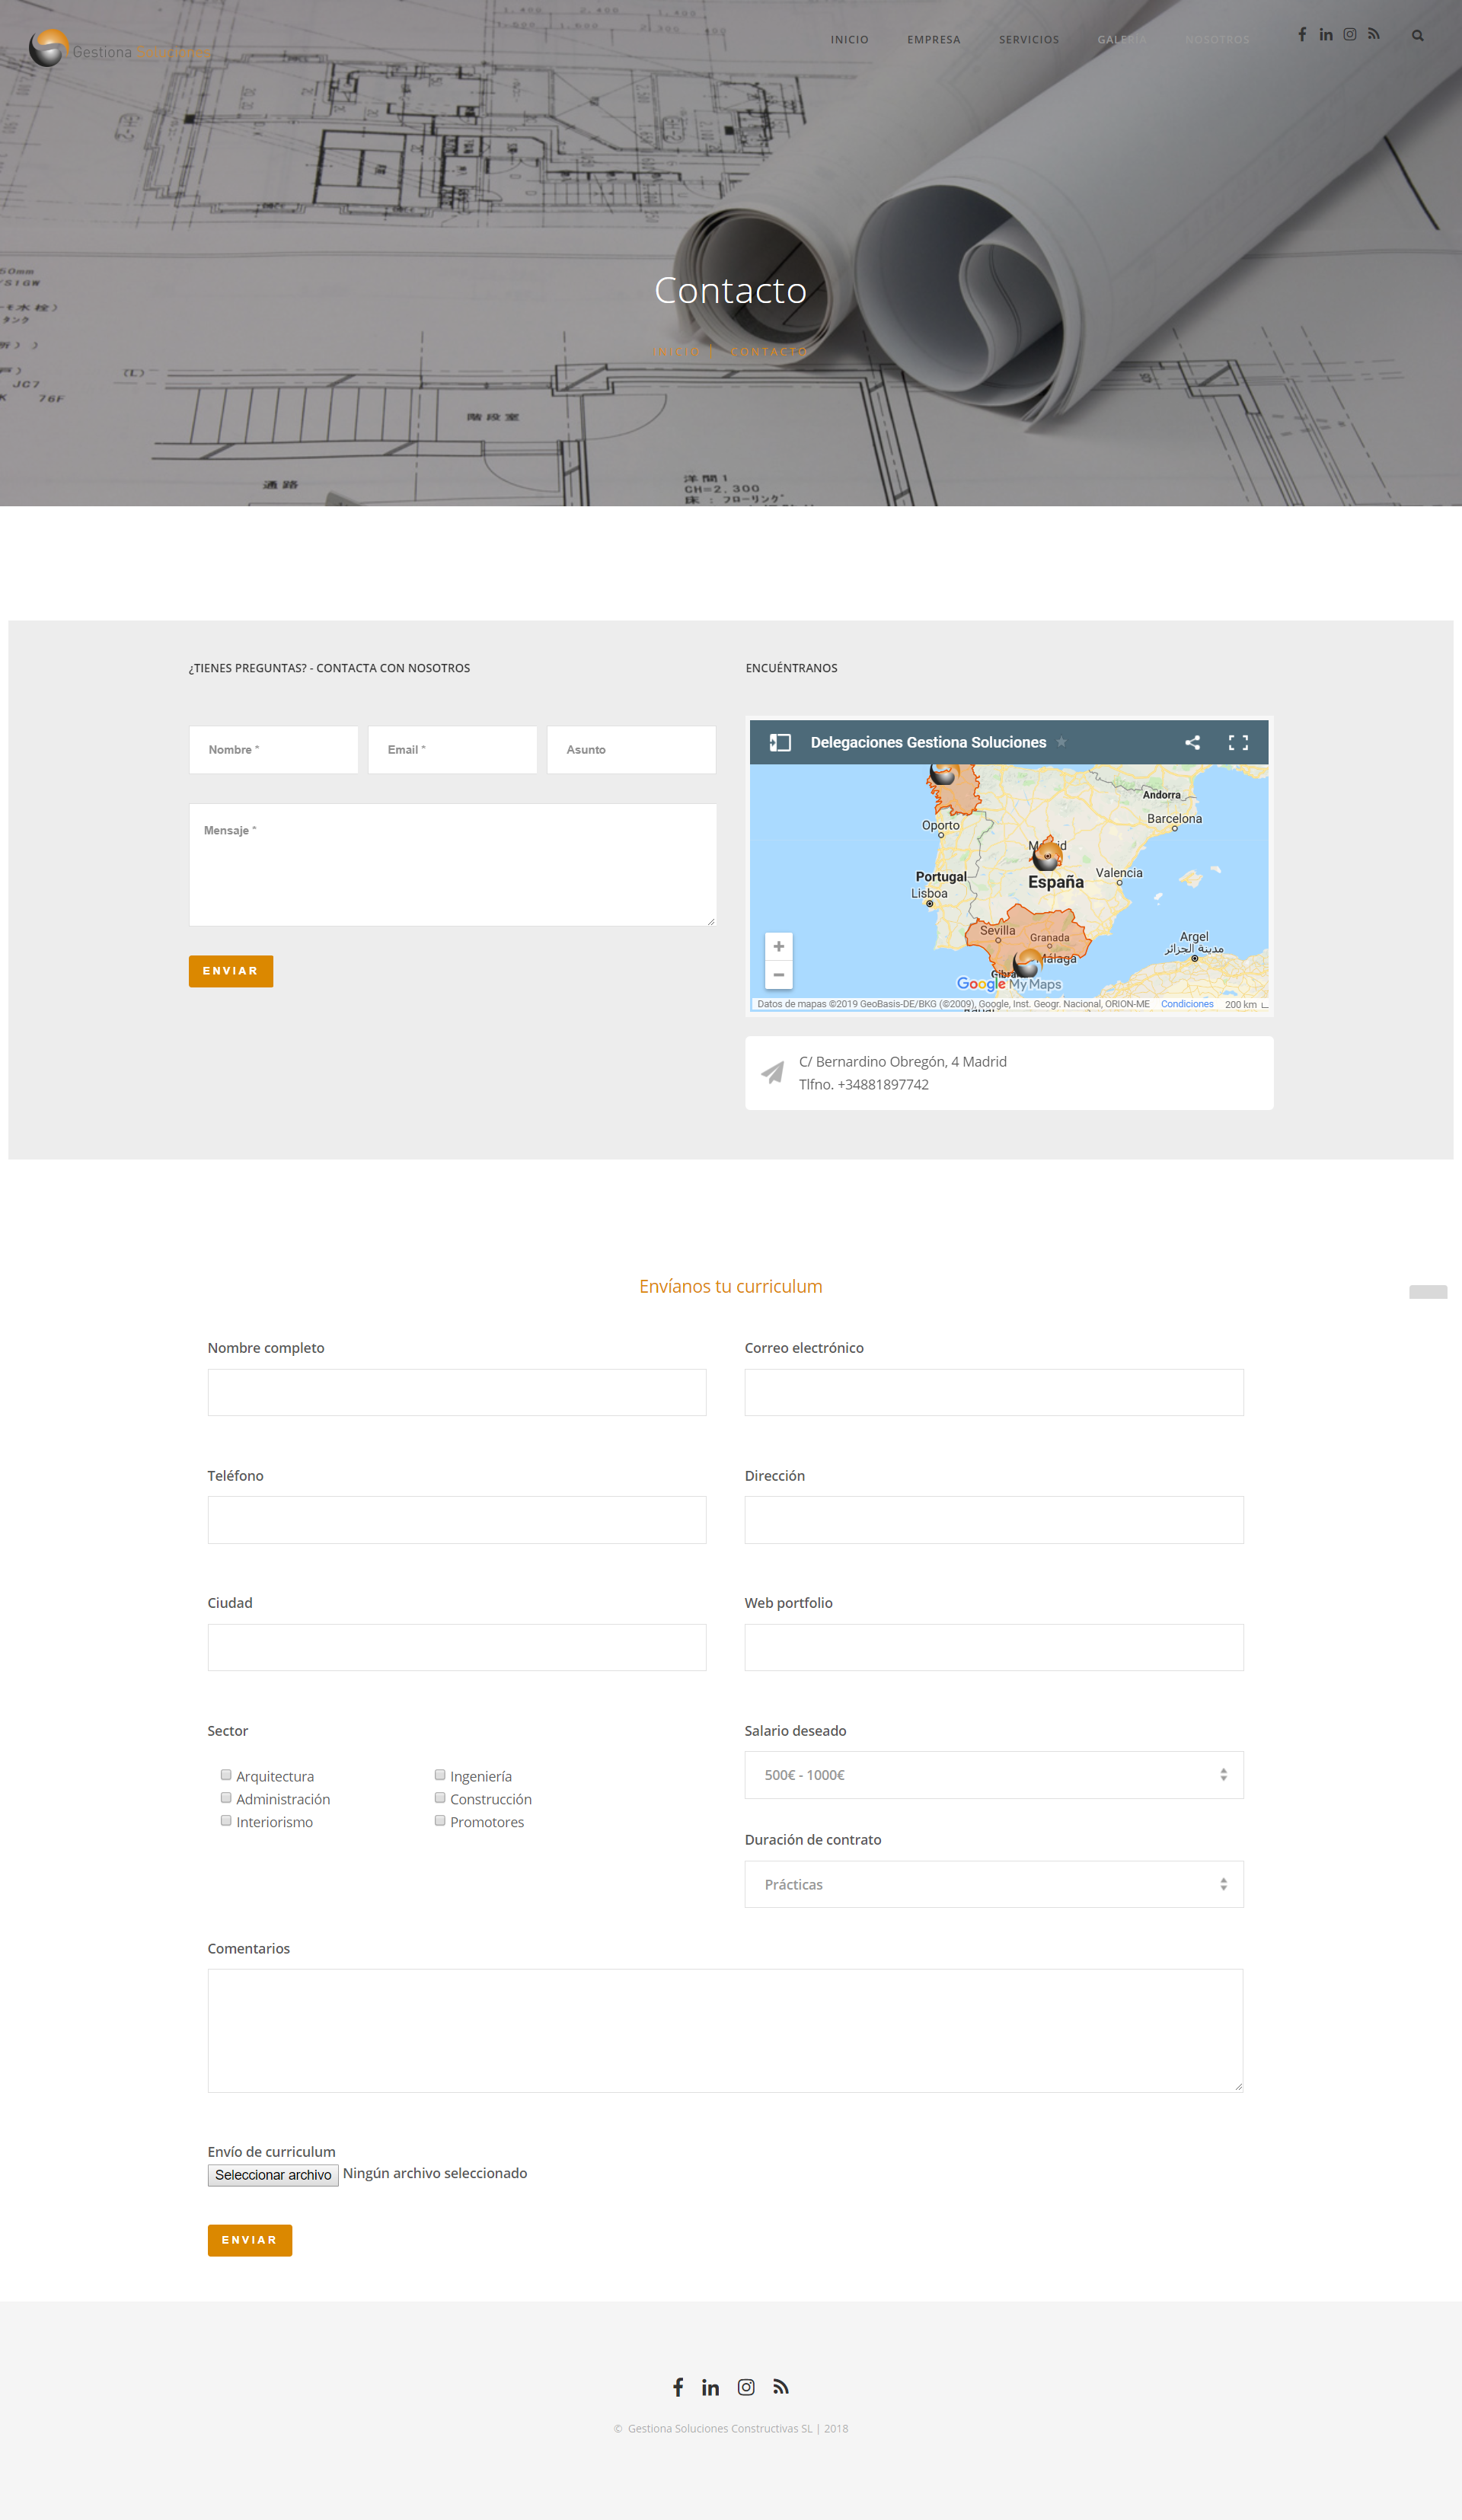This screenshot has height=2520, width=1462.
Task: Enable the Interiorismo sector option
Action: point(226,1821)
